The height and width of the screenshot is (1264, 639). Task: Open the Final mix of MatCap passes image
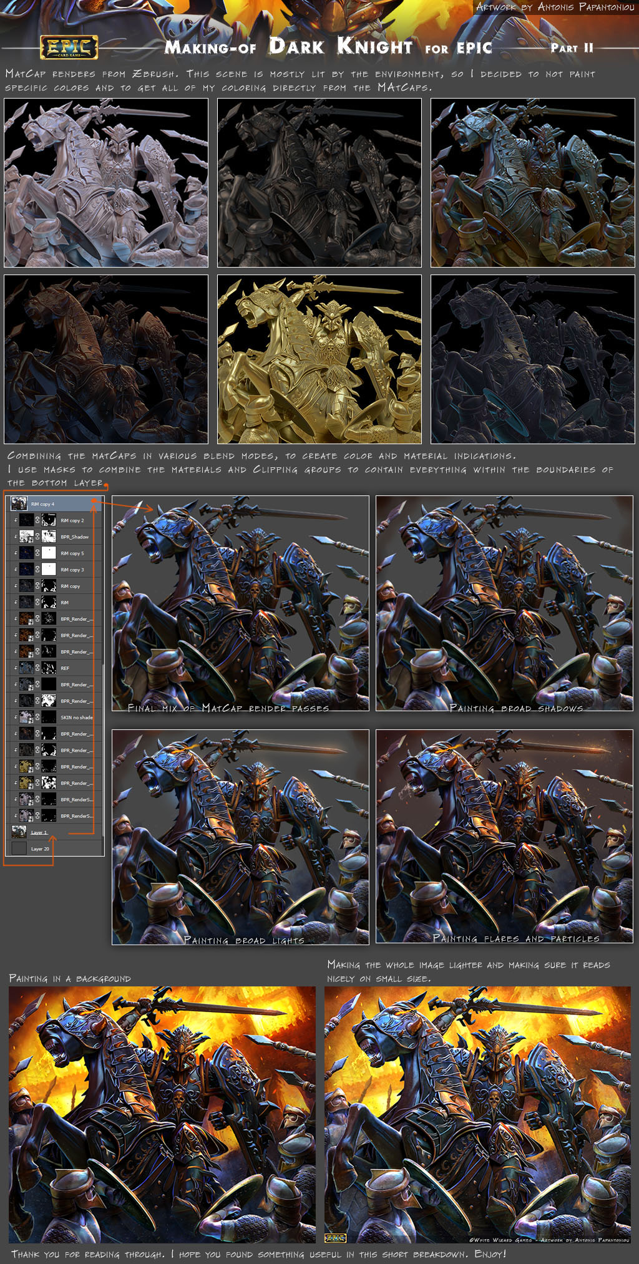pos(240,603)
